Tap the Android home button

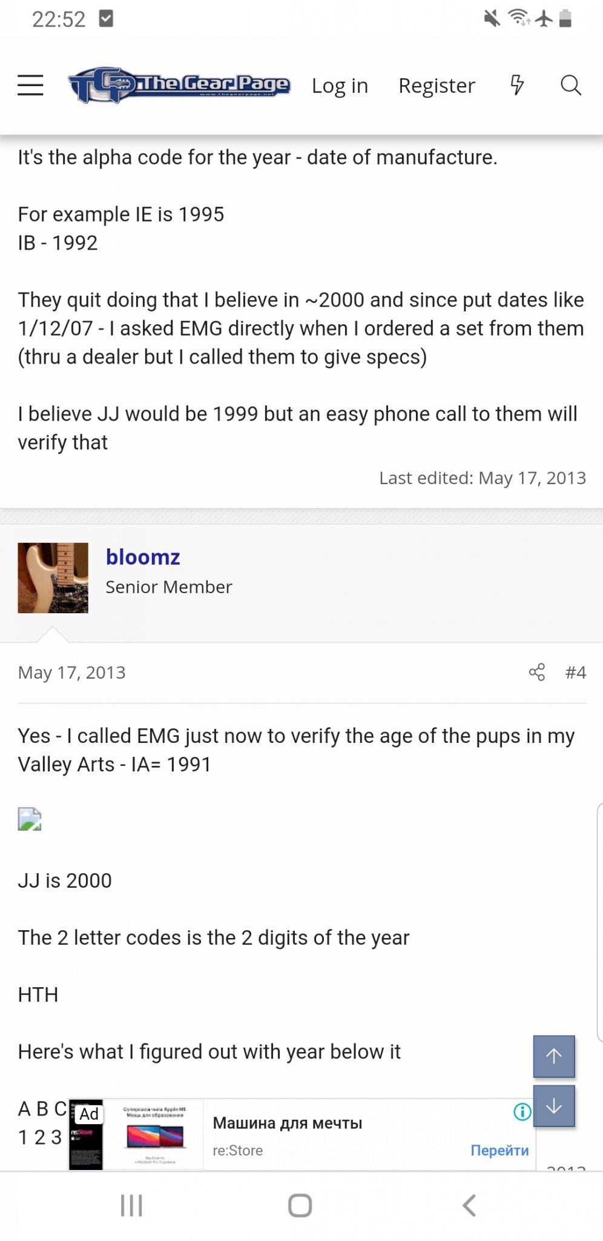tap(300, 1205)
